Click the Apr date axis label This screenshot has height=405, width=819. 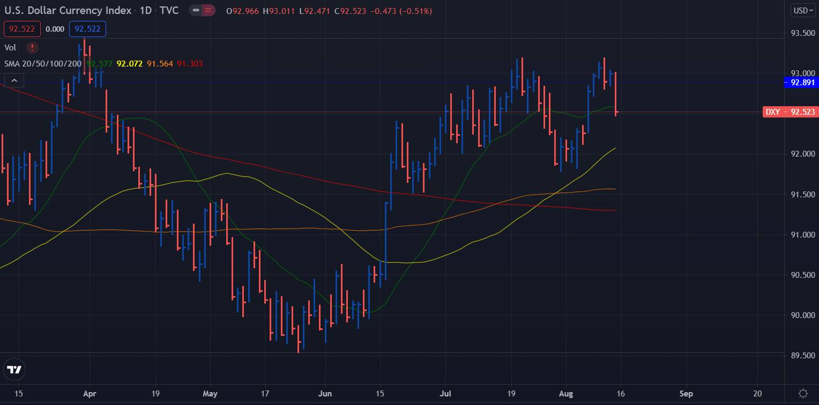tap(90, 394)
